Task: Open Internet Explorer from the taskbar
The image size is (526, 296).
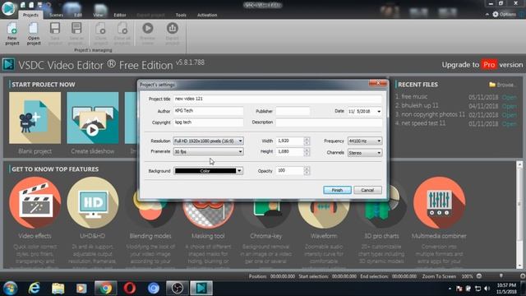Action: click(x=34, y=289)
